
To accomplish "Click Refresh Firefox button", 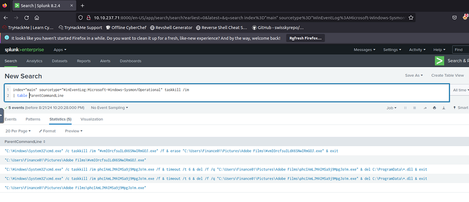I will [305, 38].
